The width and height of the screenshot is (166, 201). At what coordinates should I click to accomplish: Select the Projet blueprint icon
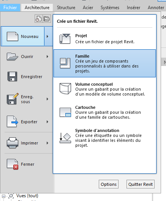pos(65,39)
